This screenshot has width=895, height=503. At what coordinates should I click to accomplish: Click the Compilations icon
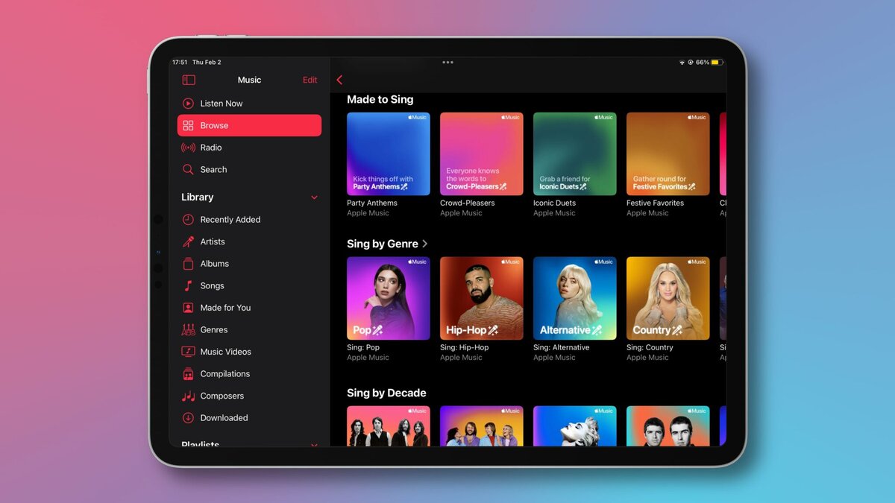[x=188, y=374]
